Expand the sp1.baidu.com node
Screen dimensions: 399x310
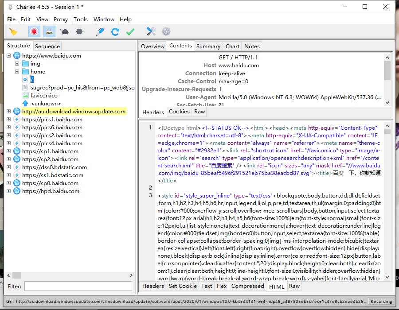[x=9, y=151]
